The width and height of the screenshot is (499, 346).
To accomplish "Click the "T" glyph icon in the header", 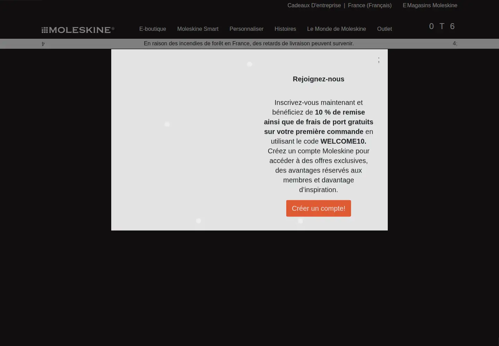I will (442, 26).
